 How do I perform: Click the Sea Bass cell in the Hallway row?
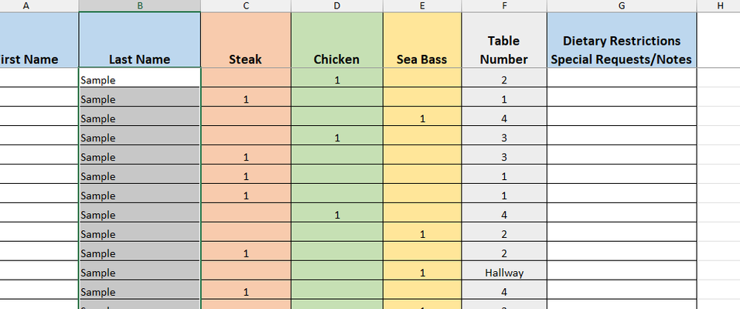(x=422, y=273)
